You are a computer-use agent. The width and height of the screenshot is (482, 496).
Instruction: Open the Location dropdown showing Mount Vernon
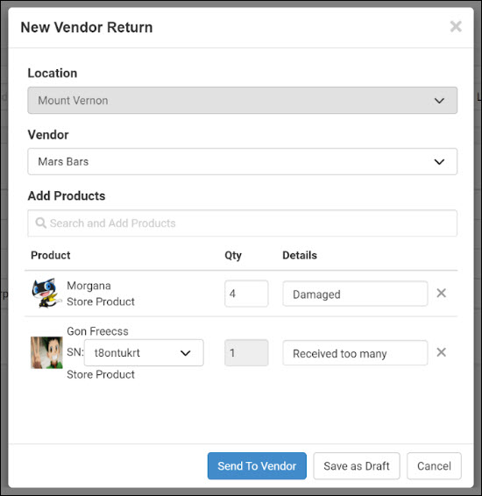pos(242,100)
